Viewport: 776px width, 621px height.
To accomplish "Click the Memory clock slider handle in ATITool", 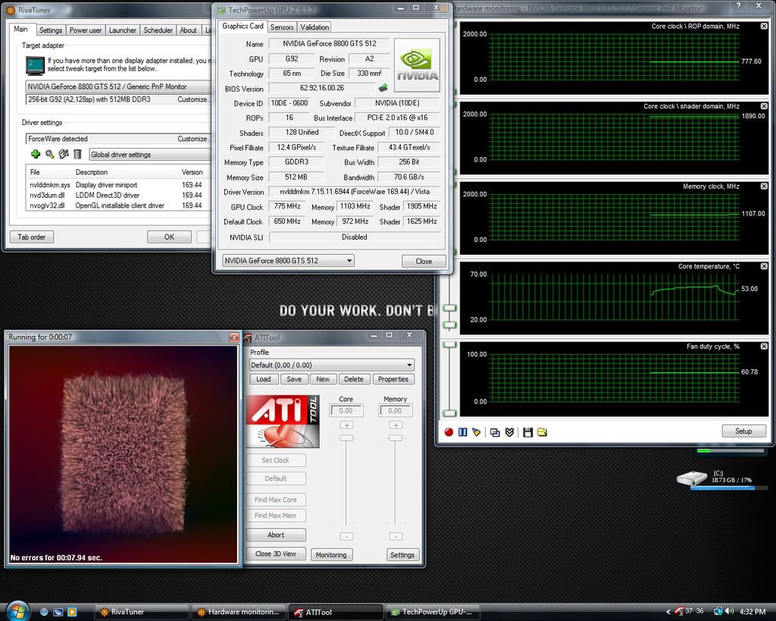I will pos(395,438).
